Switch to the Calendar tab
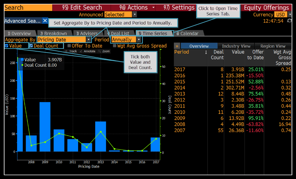Image resolution: width=296 pixels, height=179 pixels. tap(187, 34)
